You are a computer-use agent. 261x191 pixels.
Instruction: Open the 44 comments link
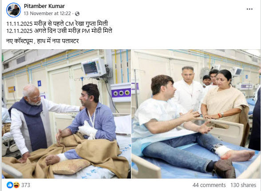point(209,185)
